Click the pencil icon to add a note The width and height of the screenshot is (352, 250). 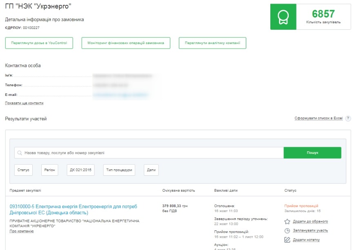287,239
